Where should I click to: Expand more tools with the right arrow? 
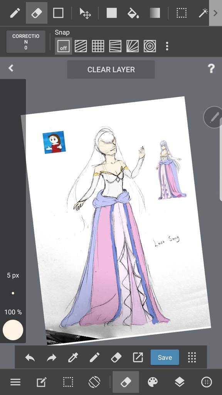point(215,13)
